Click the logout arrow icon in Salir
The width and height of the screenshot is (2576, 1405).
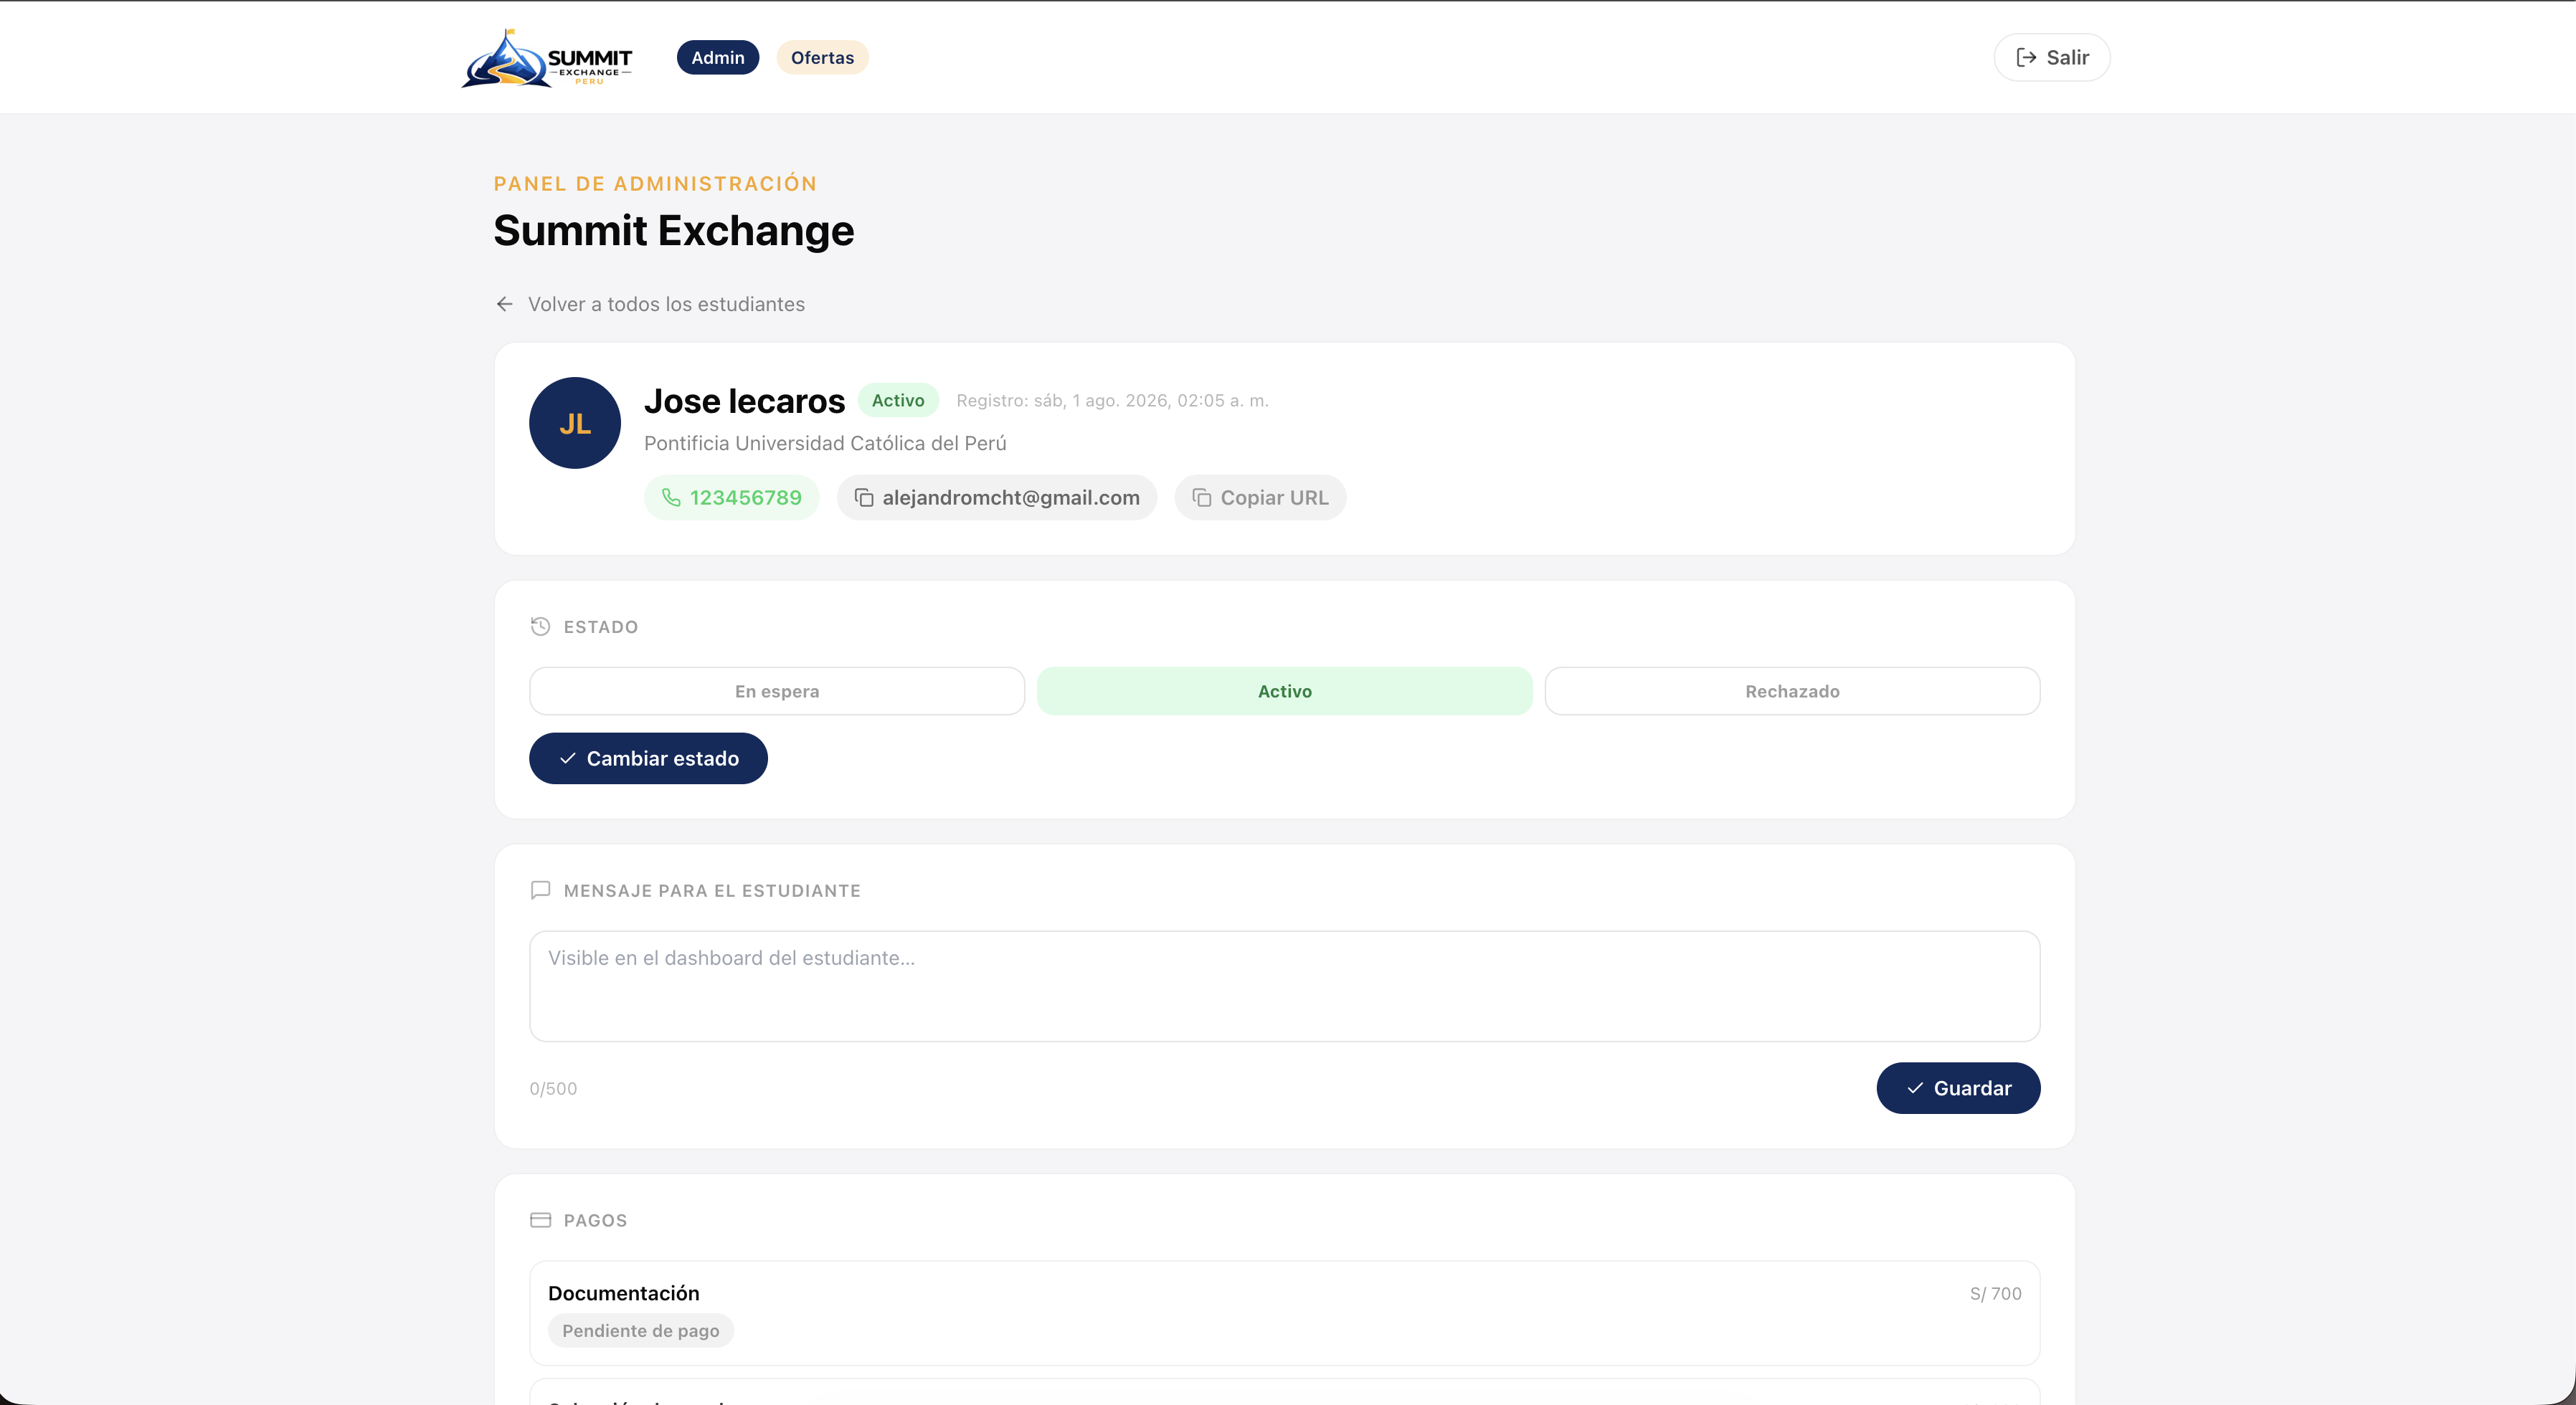(x=2026, y=58)
